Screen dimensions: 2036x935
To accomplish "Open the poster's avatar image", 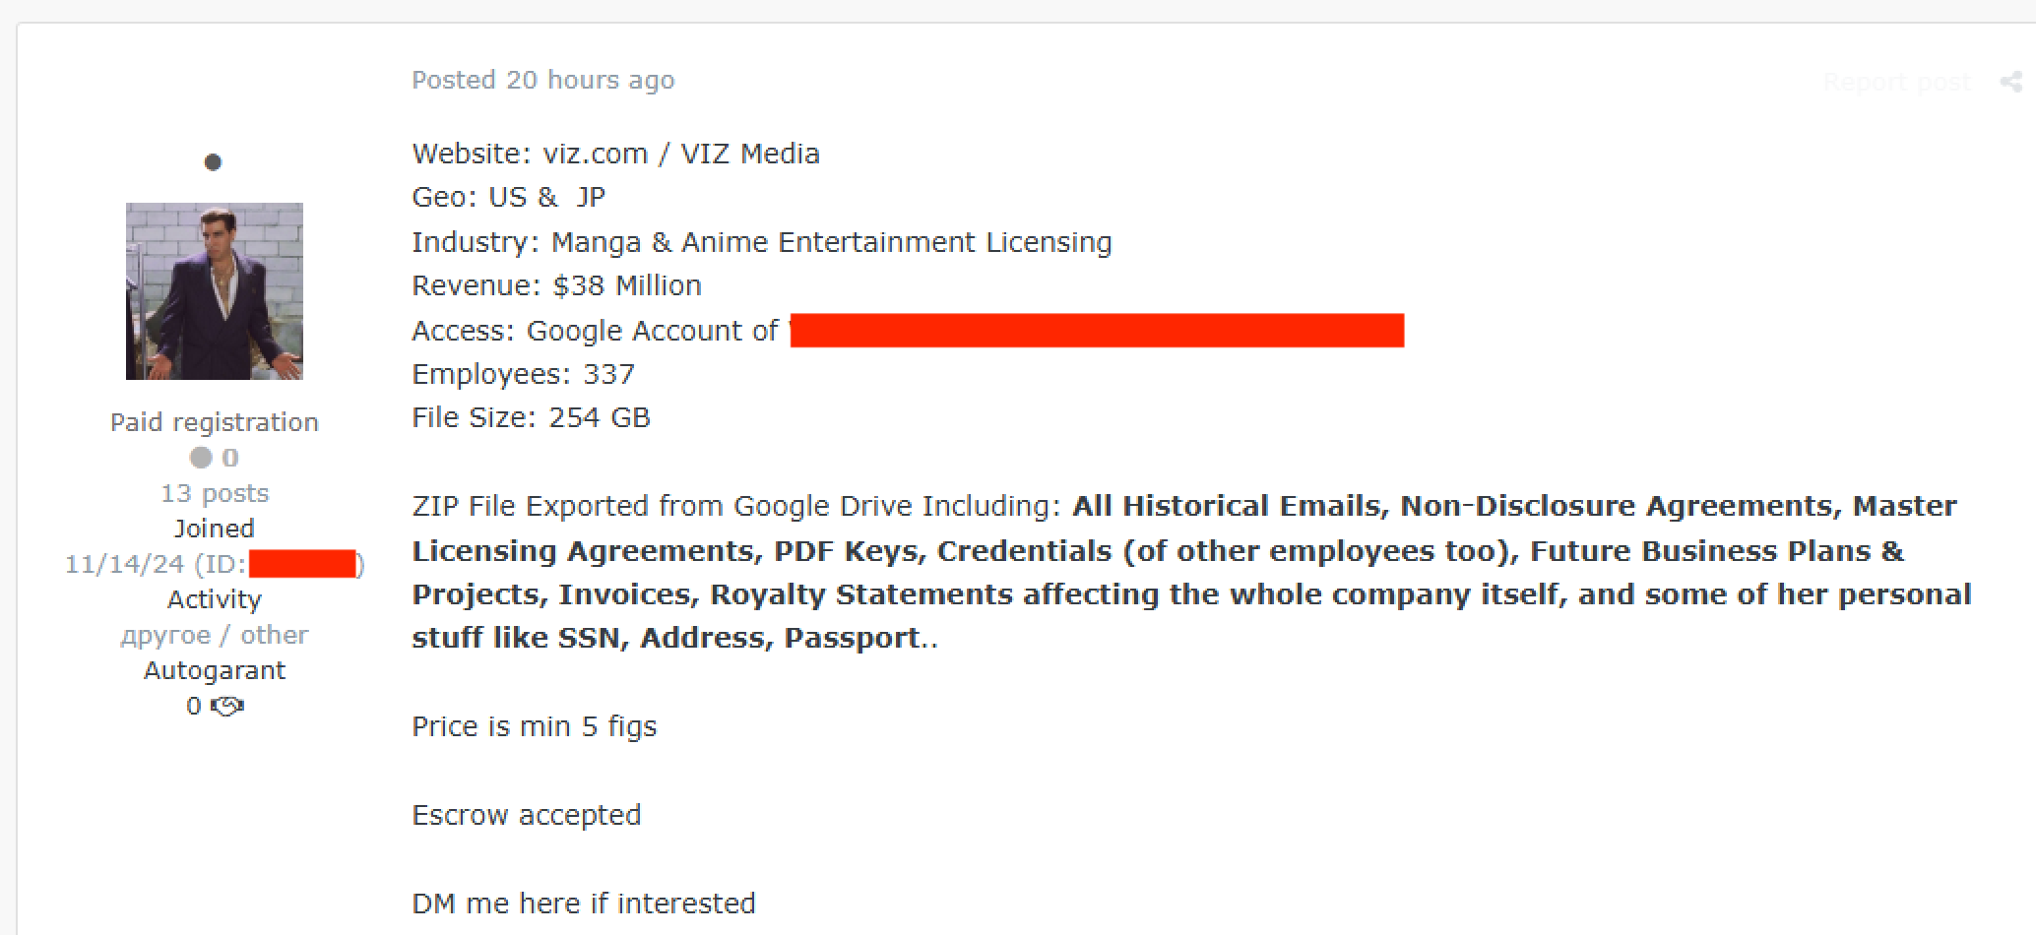I will (215, 291).
